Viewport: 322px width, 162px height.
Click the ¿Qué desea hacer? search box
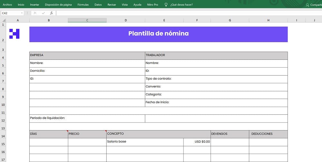(x=182, y=4)
